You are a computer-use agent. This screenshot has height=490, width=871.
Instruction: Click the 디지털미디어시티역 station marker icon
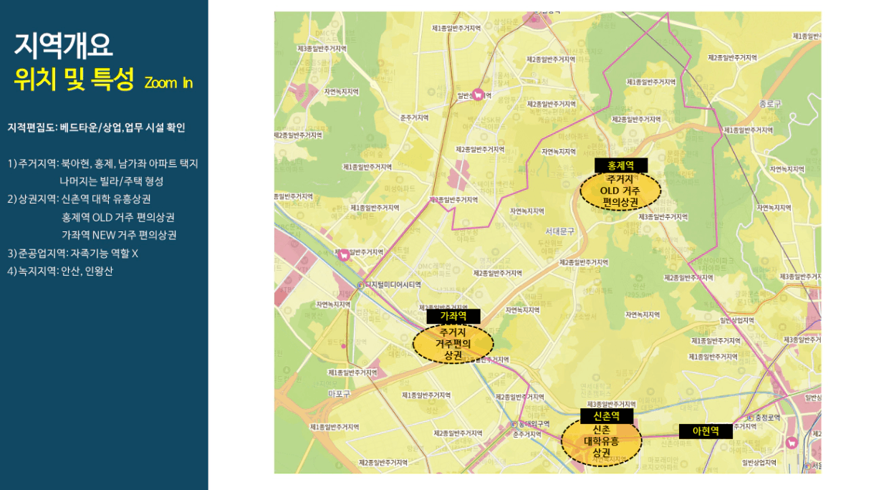pyautogui.click(x=360, y=284)
